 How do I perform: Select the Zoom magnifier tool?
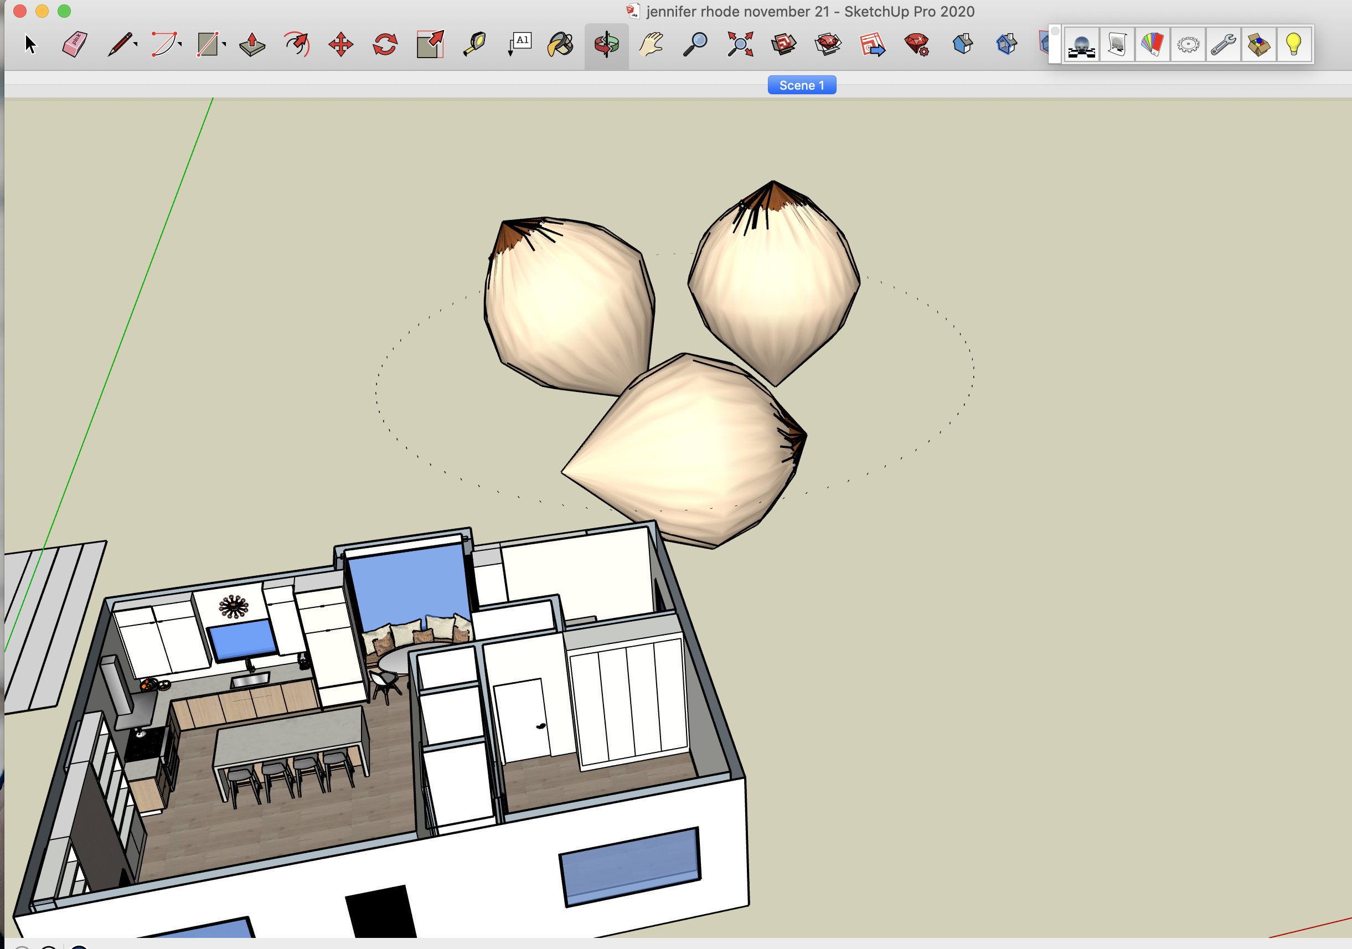695,44
